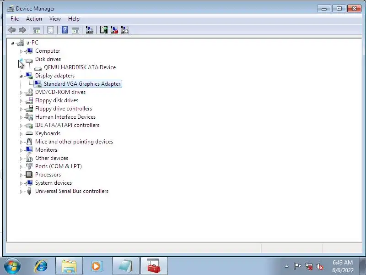Click the Back arrow toolbar icon
The image size is (366, 275).
(x=12, y=30)
